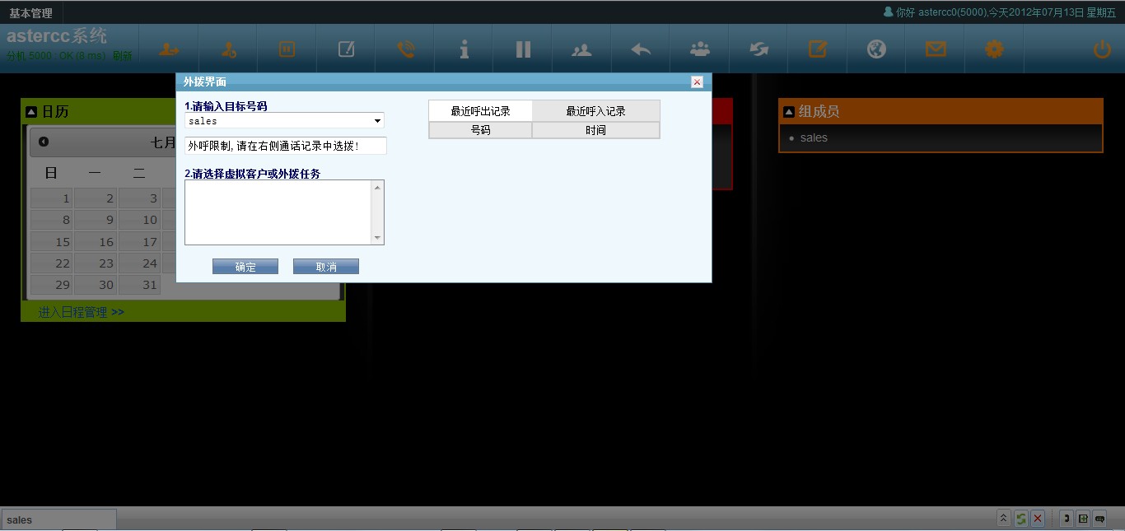
Task: Click the envelope mail icon in the toolbar
Action: pyautogui.click(x=936, y=49)
